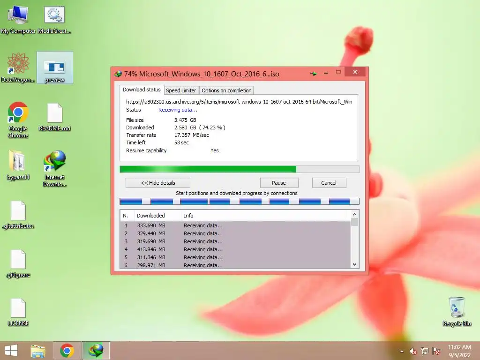Image resolution: width=480 pixels, height=360 pixels.
Task: Select the Internet Download Manager desktop shortcut
Action: coord(55,169)
